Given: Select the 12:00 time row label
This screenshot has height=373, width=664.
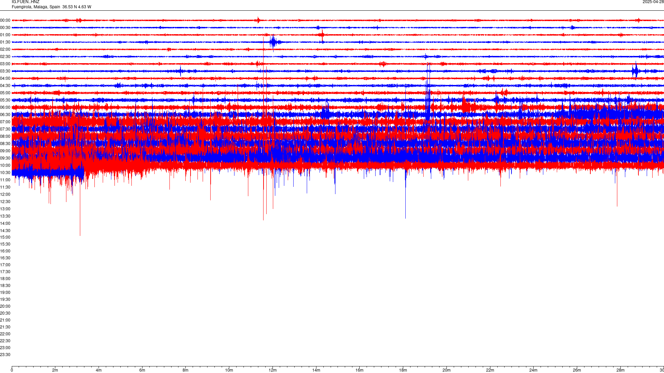Looking at the screenshot, I should pyautogui.click(x=5, y=194).
